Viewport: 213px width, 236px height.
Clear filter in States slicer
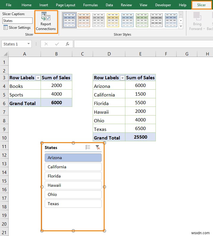[98, 147]
